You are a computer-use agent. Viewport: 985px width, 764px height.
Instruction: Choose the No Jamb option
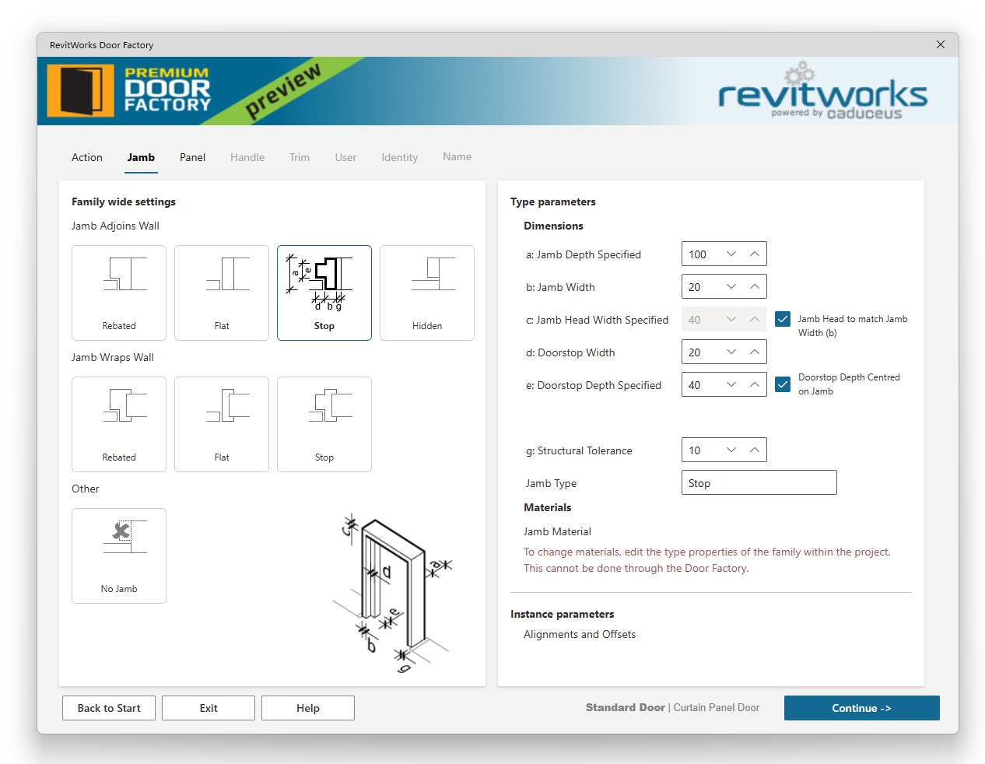pos(119,555)
